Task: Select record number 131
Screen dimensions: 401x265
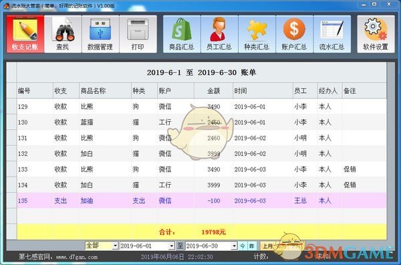Action: [x=23, y=138]
